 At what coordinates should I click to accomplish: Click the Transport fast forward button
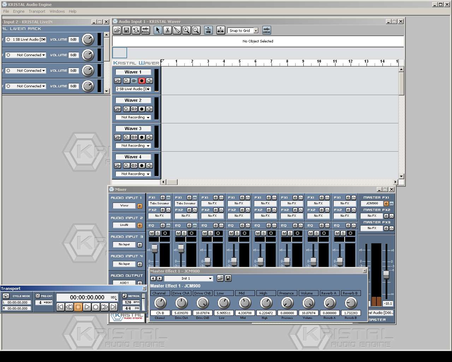105,307
